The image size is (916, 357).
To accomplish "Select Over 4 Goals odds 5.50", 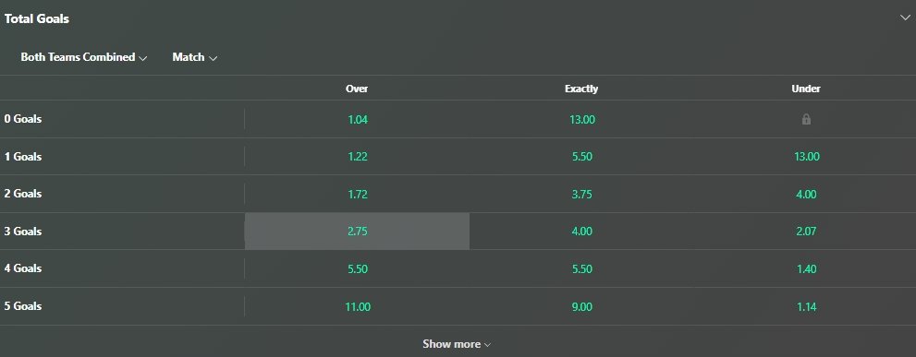I will (x=357, y=269).
